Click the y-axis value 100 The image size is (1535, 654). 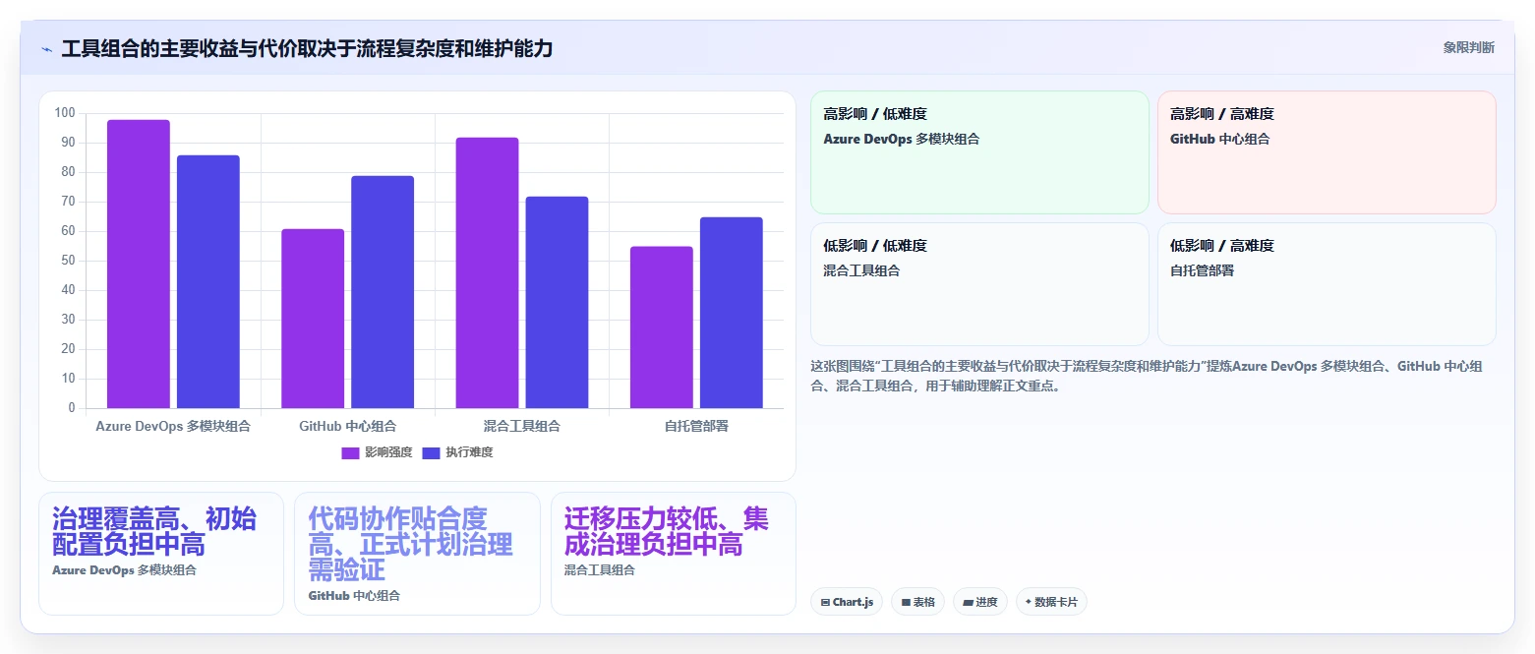[x=65, y=113]
